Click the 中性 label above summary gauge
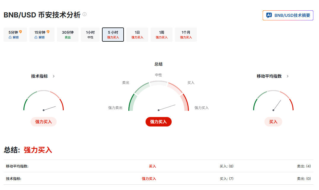This screenshot has height=190, width=319. click(159, 75)
